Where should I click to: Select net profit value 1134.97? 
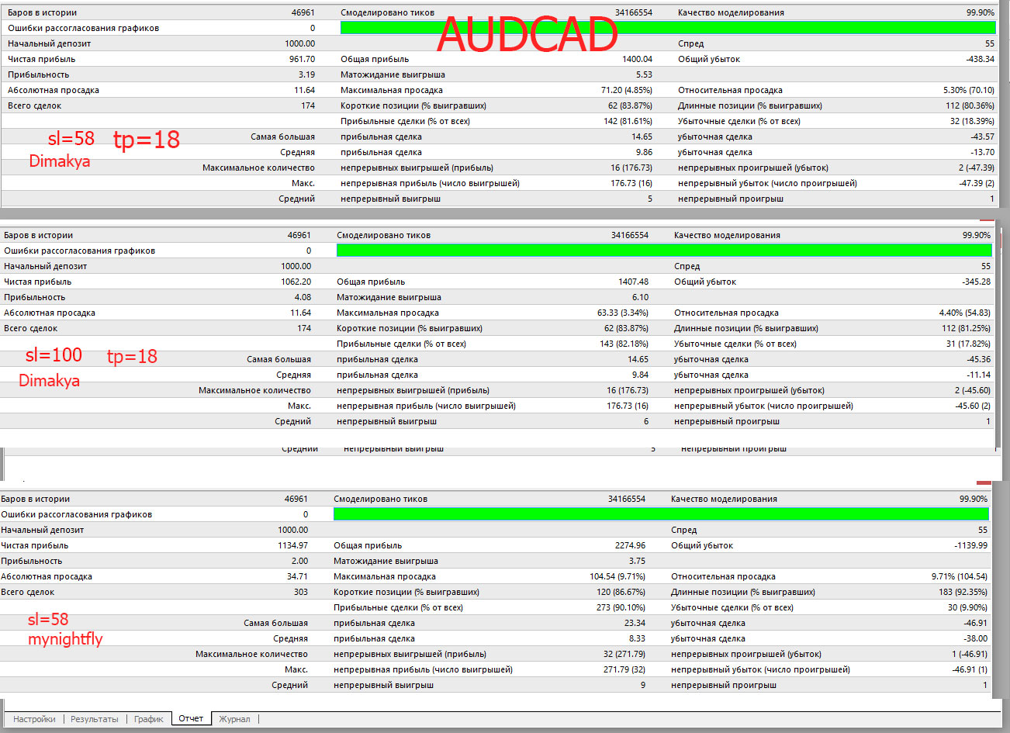[x=292, y=545]
